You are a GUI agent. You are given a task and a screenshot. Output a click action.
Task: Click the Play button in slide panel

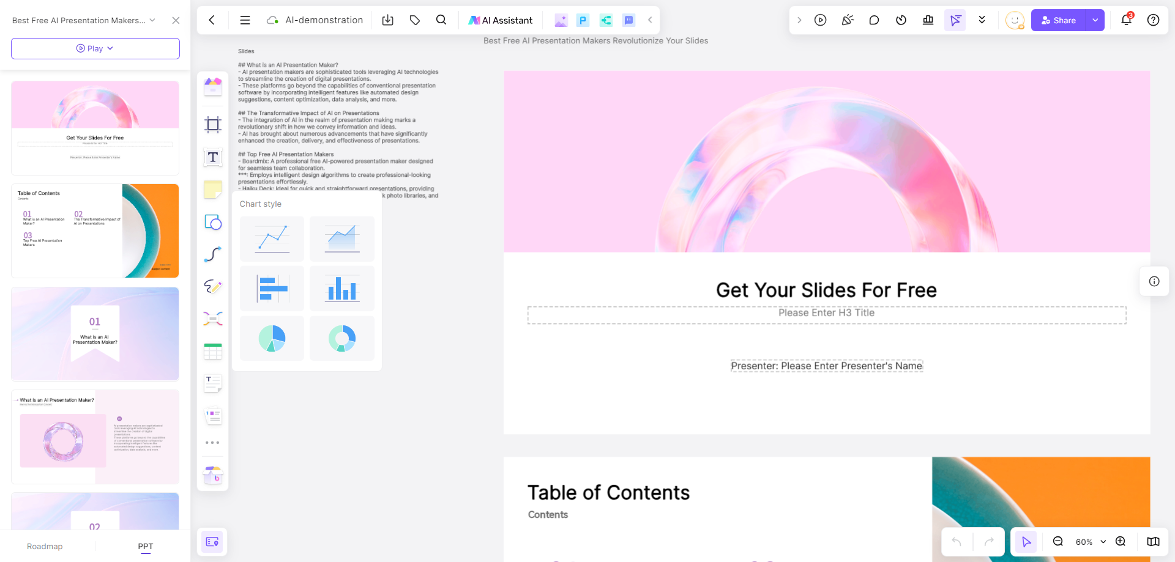95,48
